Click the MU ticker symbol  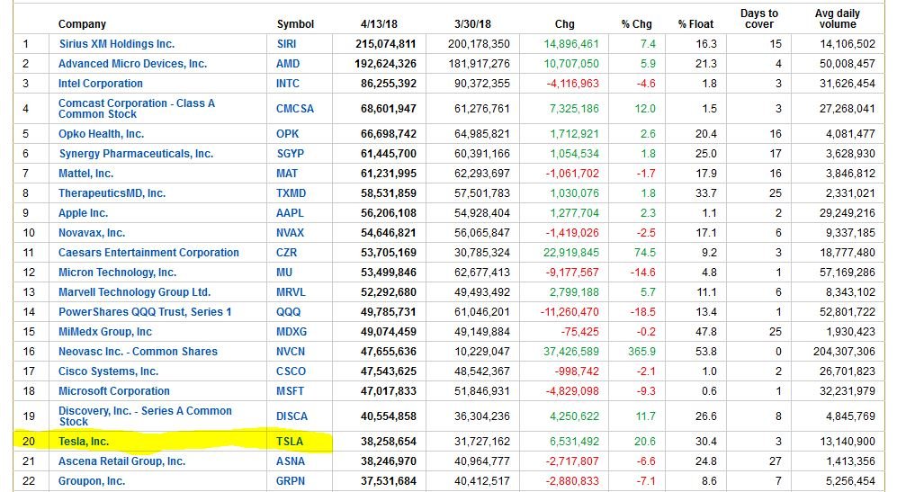(x=283, y=272)
